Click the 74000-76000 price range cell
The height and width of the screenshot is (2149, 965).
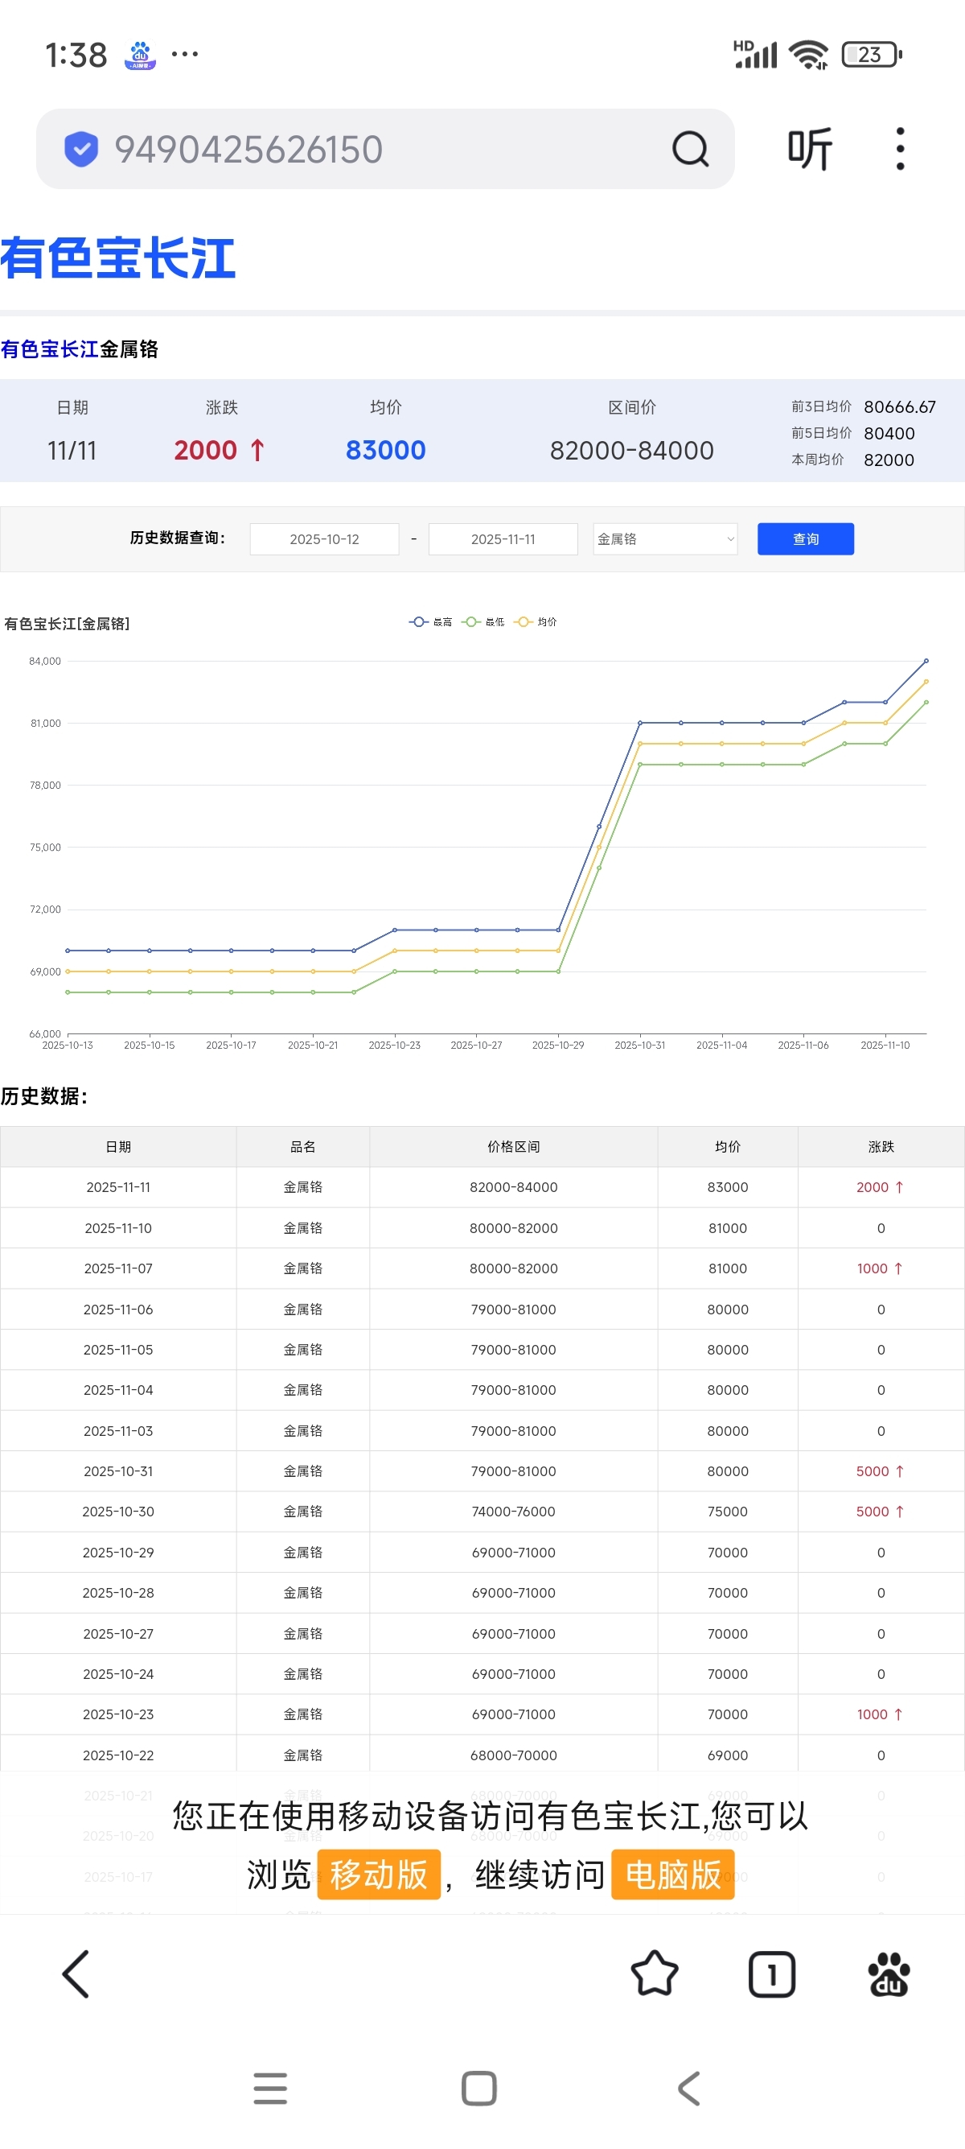coord(513,1512)
